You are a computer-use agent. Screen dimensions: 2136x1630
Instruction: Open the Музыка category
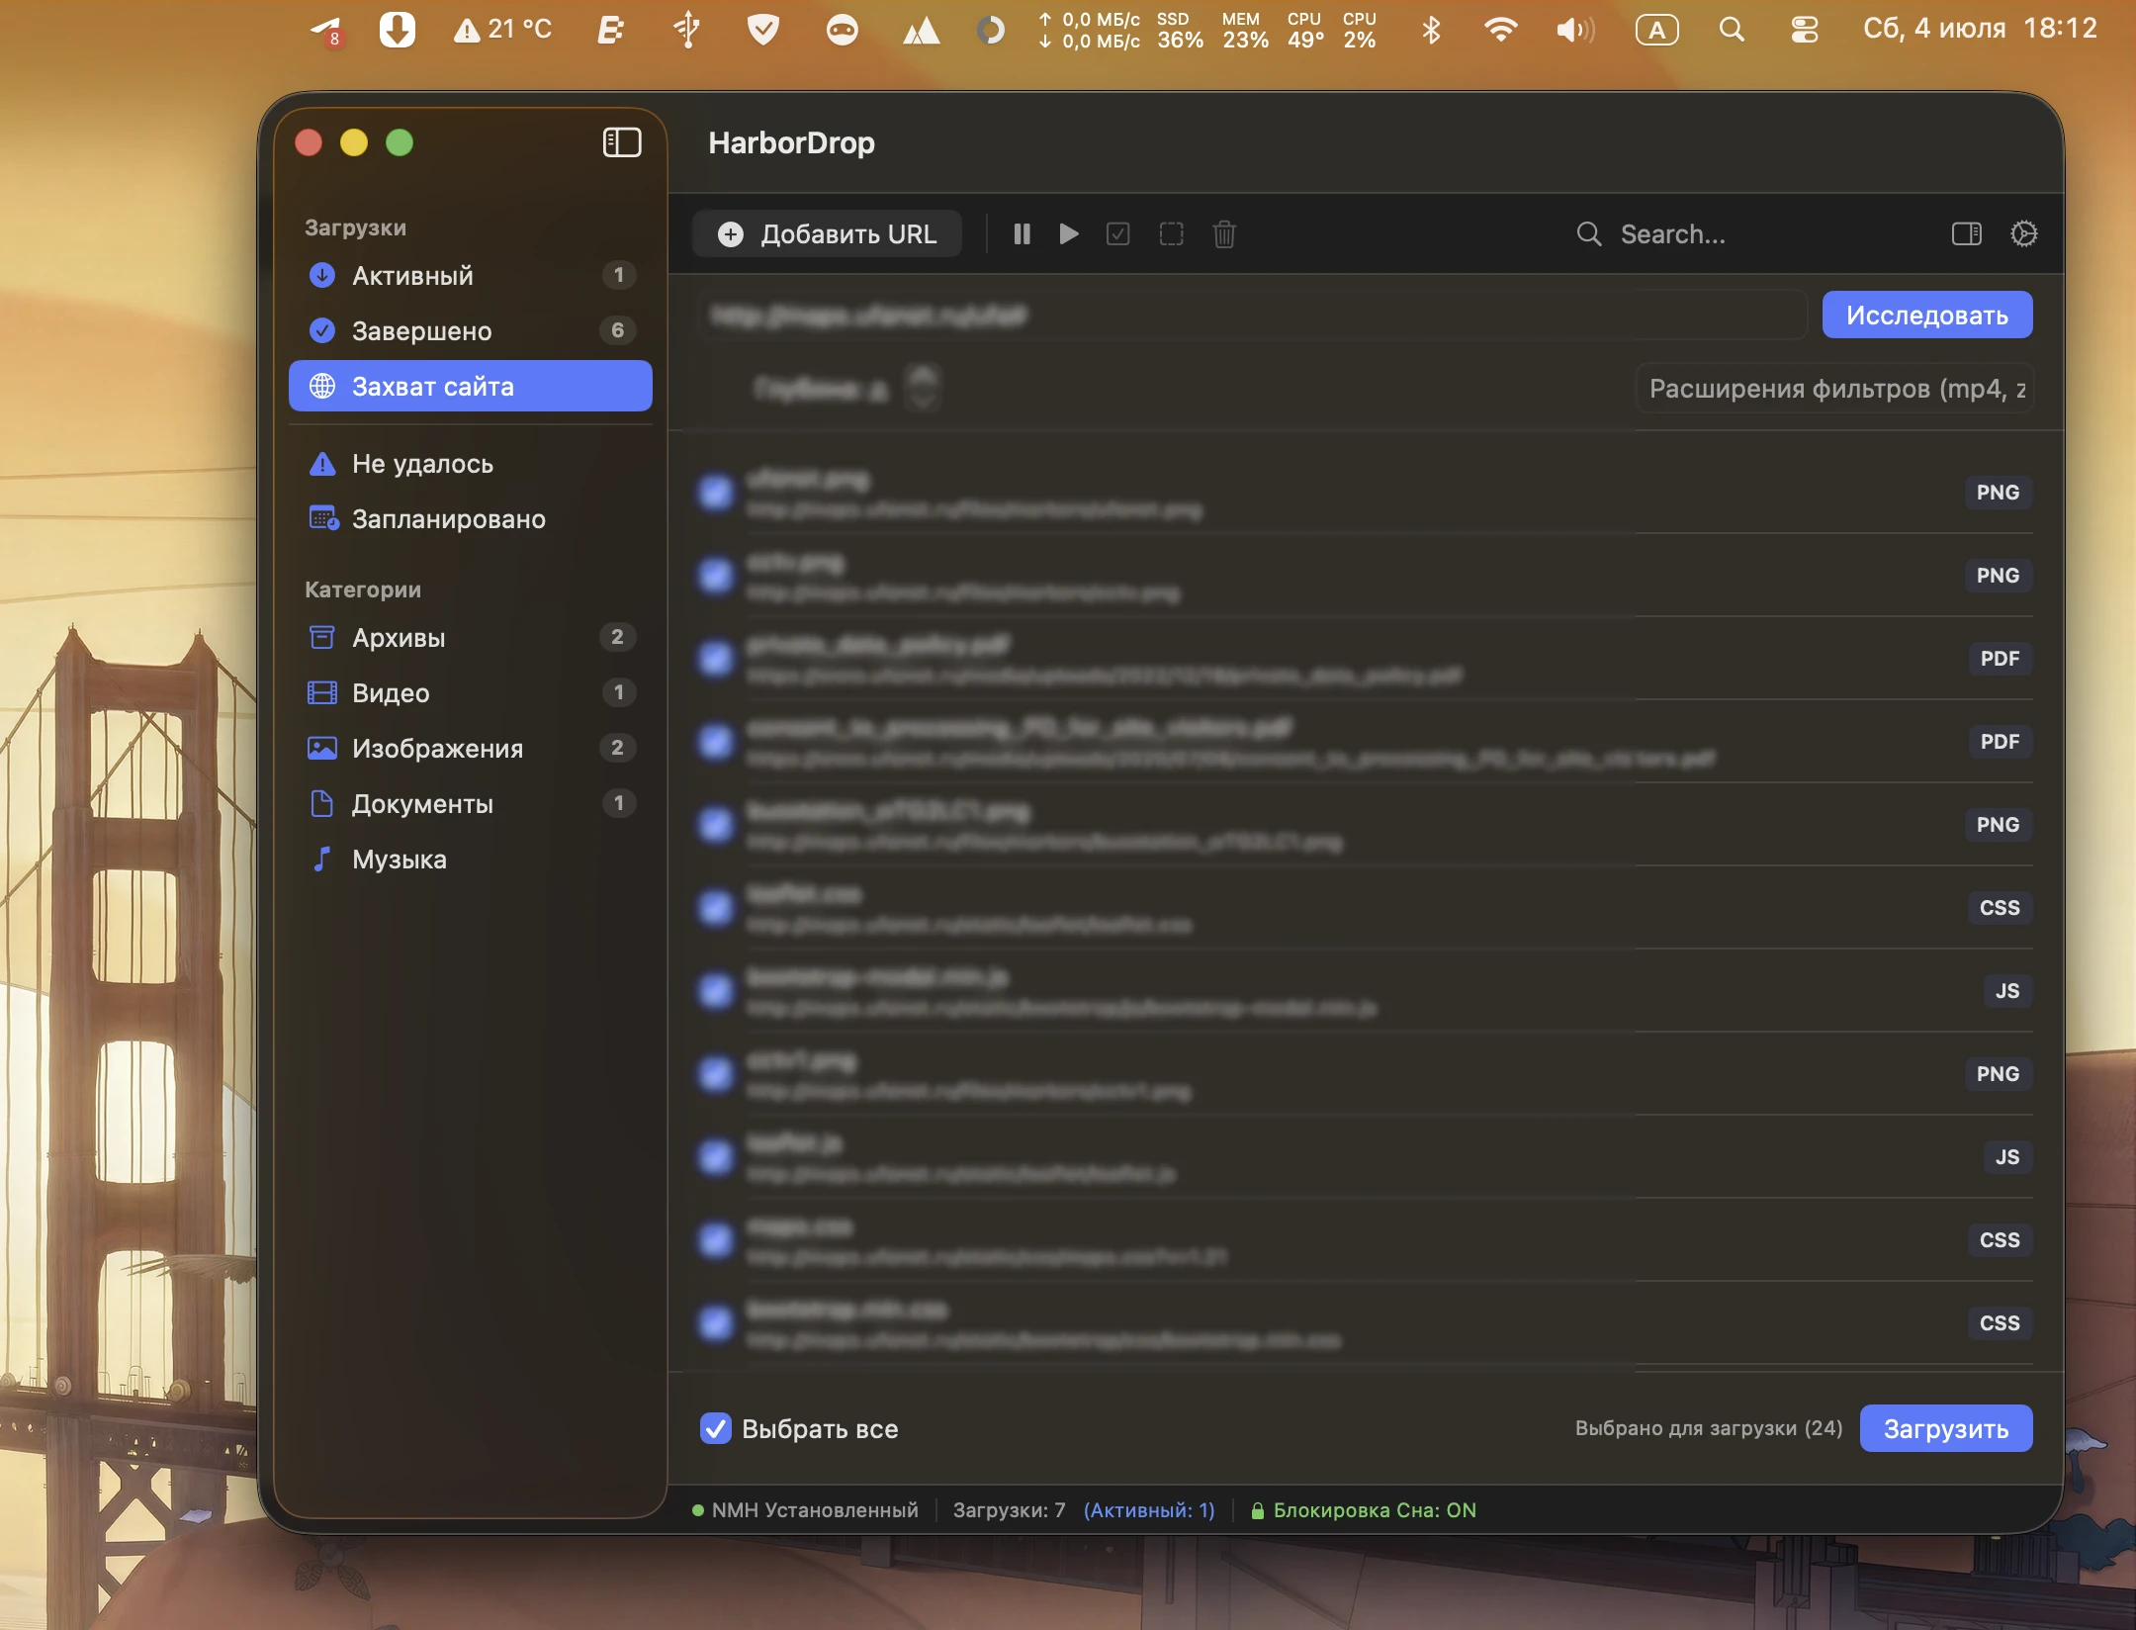click(471, 860)
